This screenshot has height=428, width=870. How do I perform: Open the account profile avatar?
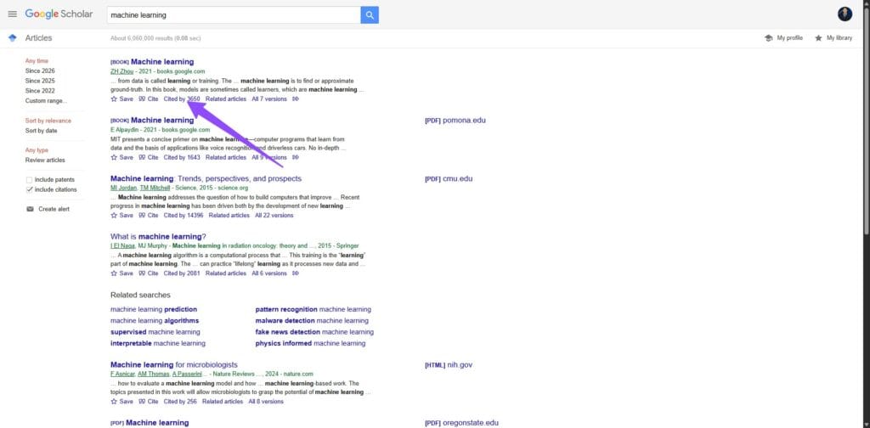pos(845,14)
